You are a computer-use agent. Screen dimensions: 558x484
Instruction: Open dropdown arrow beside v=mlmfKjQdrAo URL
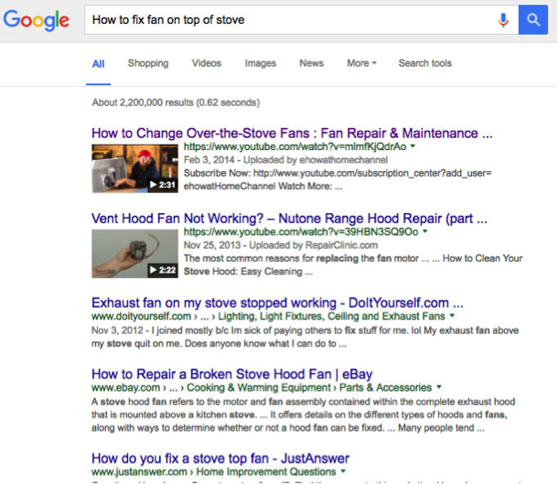[x=413, y=145]
